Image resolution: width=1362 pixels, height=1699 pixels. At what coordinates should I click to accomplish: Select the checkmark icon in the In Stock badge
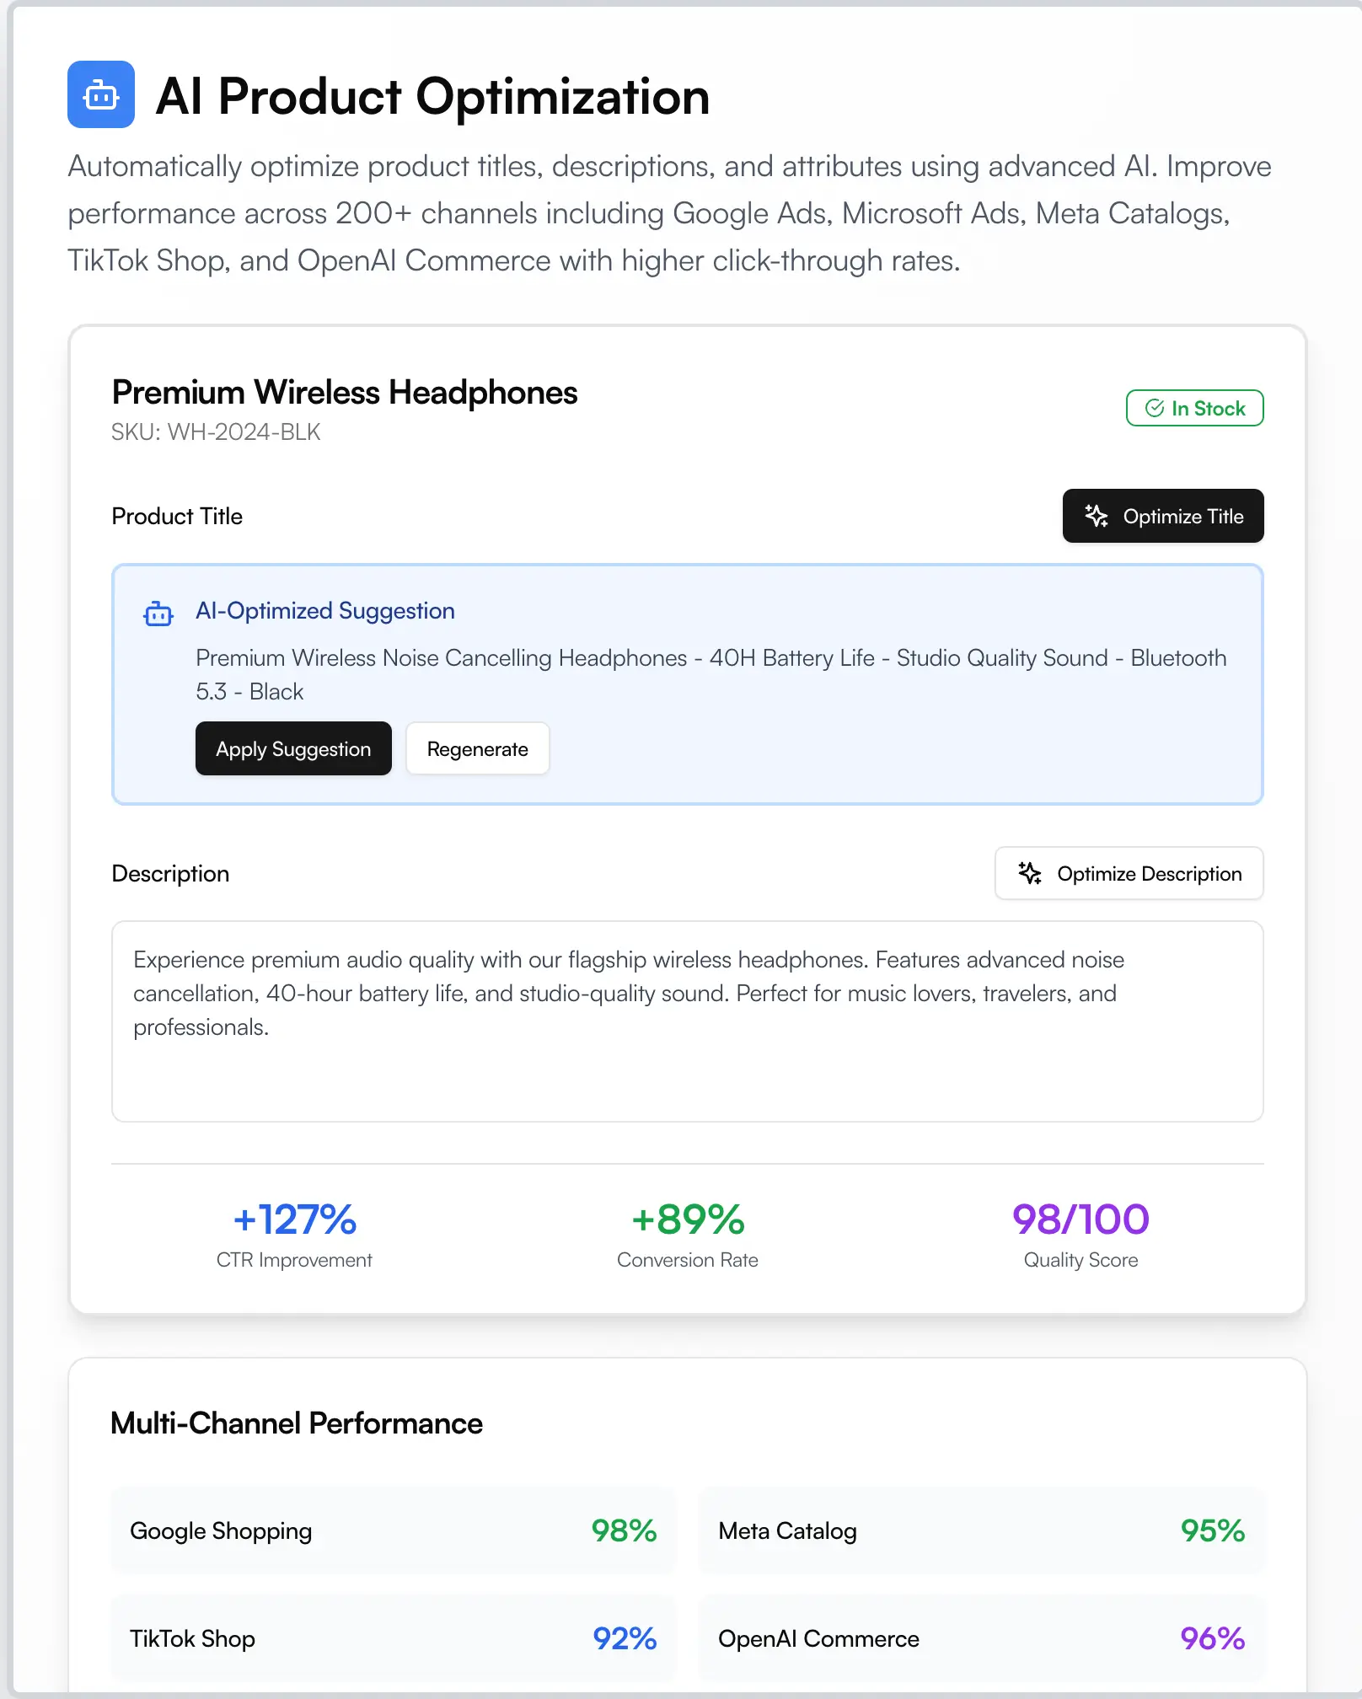(x=1155, y=408)
